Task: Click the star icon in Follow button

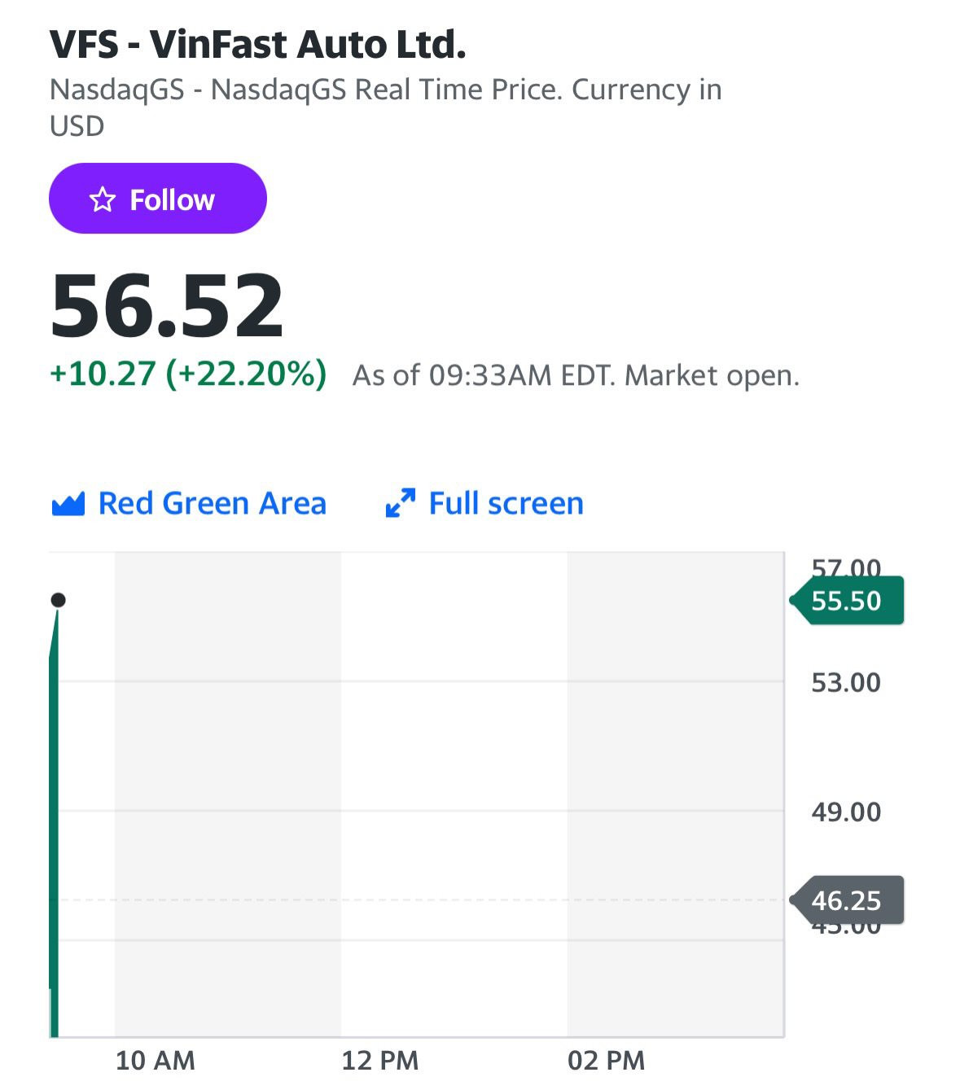Action: coord(103,199)
